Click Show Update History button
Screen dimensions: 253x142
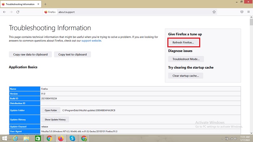coord(55,120)
